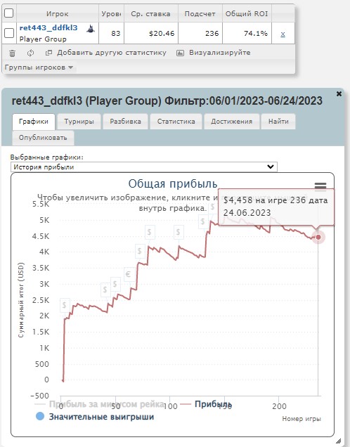Screen dimensions: 350x447
Task: Click the add another statistic copy icon
Action: (x=48, y=53)
